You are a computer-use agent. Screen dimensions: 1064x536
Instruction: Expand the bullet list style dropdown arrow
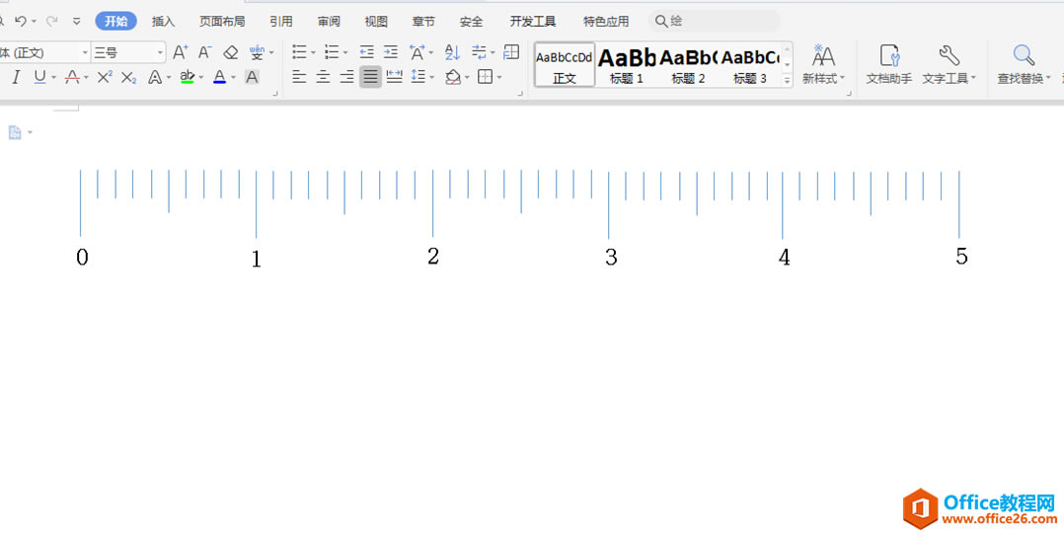tap(314, 52)
